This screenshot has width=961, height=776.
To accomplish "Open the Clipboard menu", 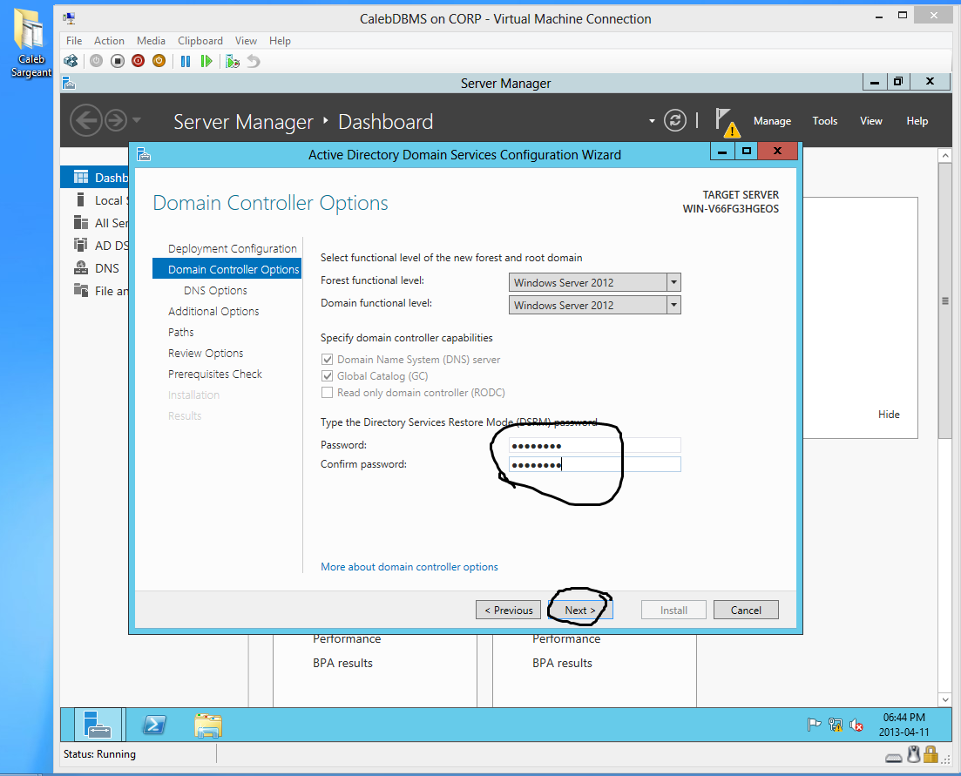I will [x=200, y=40].
